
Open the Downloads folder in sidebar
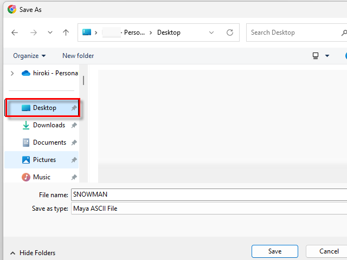click(x=48, y=125)
